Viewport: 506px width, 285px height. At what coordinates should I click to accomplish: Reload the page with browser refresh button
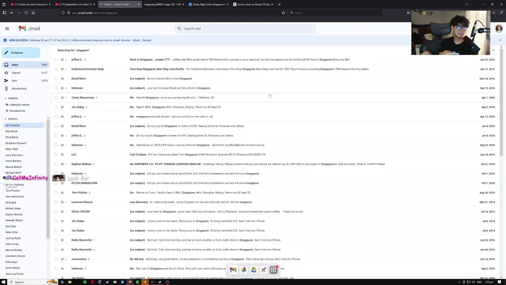(x=26, y=13)
